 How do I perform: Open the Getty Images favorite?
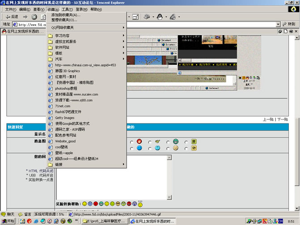coord(86,118)
